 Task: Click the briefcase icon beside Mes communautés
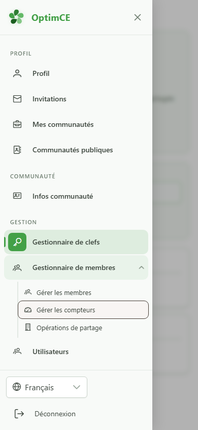tap(17, 124)
